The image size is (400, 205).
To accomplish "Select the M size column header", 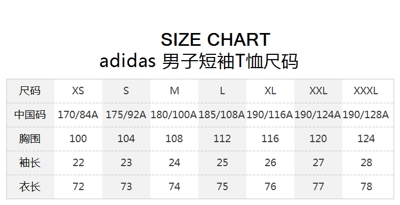I will click(x=174, y=91).
